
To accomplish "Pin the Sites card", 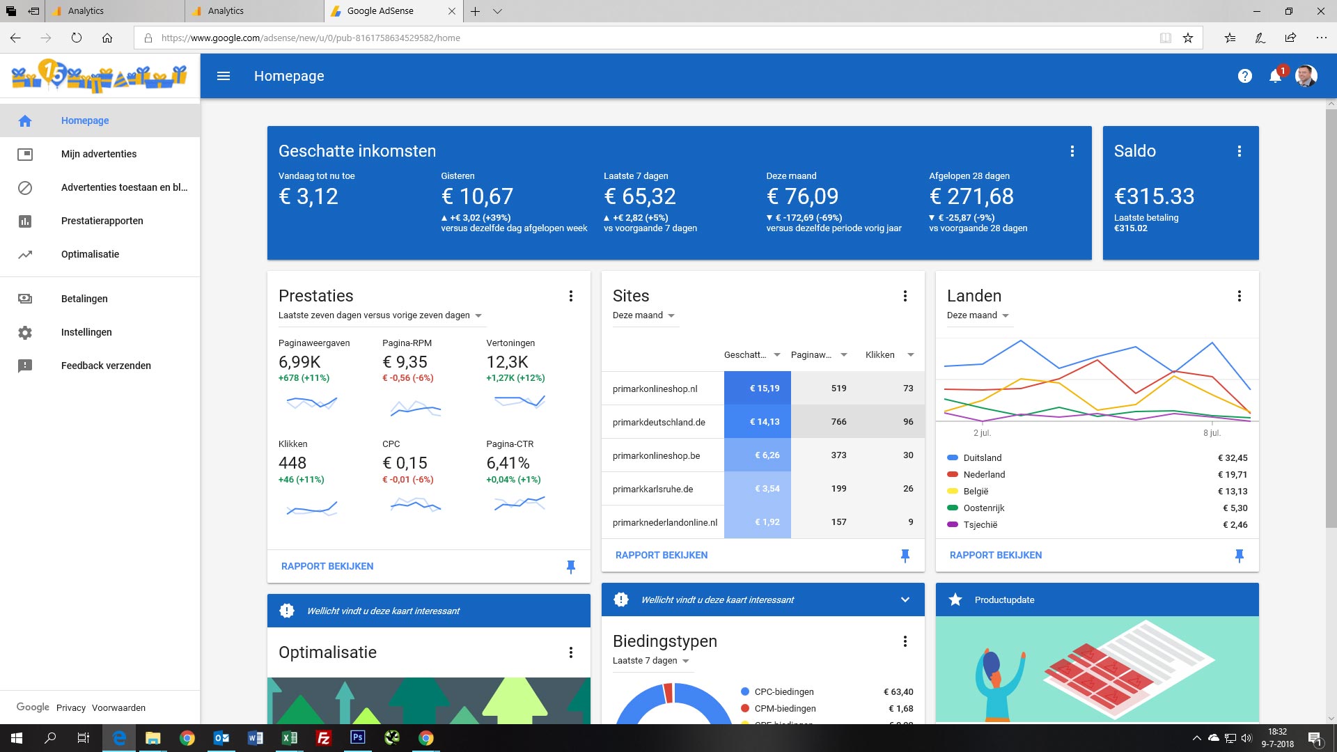I will click(905, 556).
